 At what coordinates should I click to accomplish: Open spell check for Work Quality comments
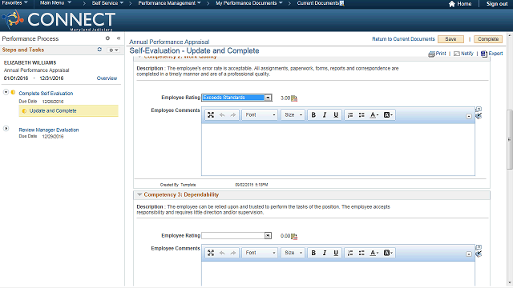point(479,116)
